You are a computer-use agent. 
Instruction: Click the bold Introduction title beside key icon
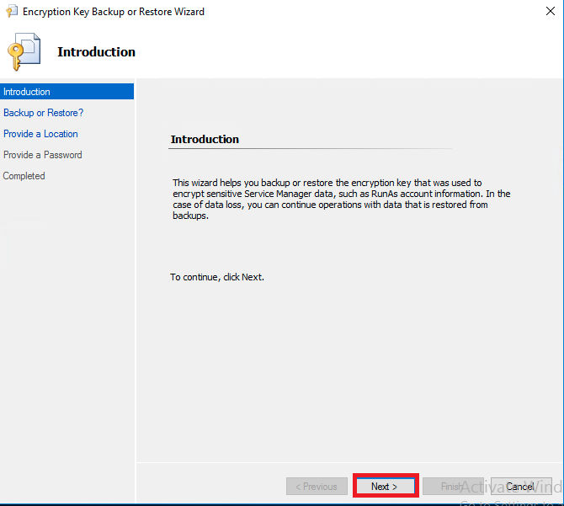(x=96, y=52)
